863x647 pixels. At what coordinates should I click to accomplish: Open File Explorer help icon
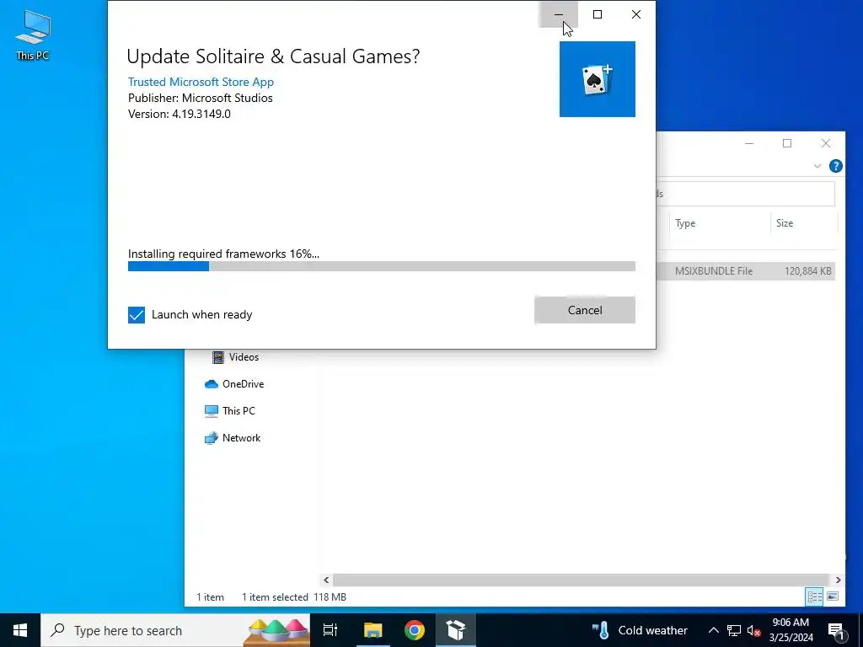point(835,166)
